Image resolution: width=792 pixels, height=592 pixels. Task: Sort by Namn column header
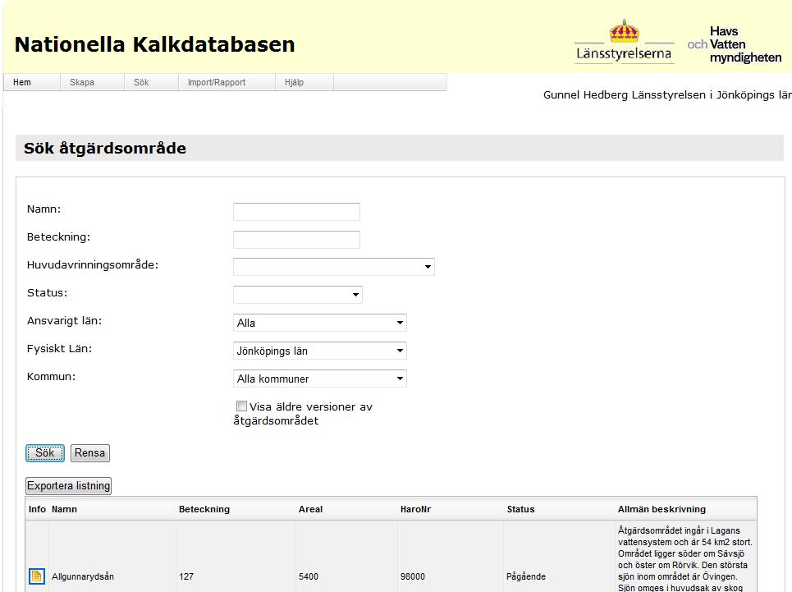point(64,509)
